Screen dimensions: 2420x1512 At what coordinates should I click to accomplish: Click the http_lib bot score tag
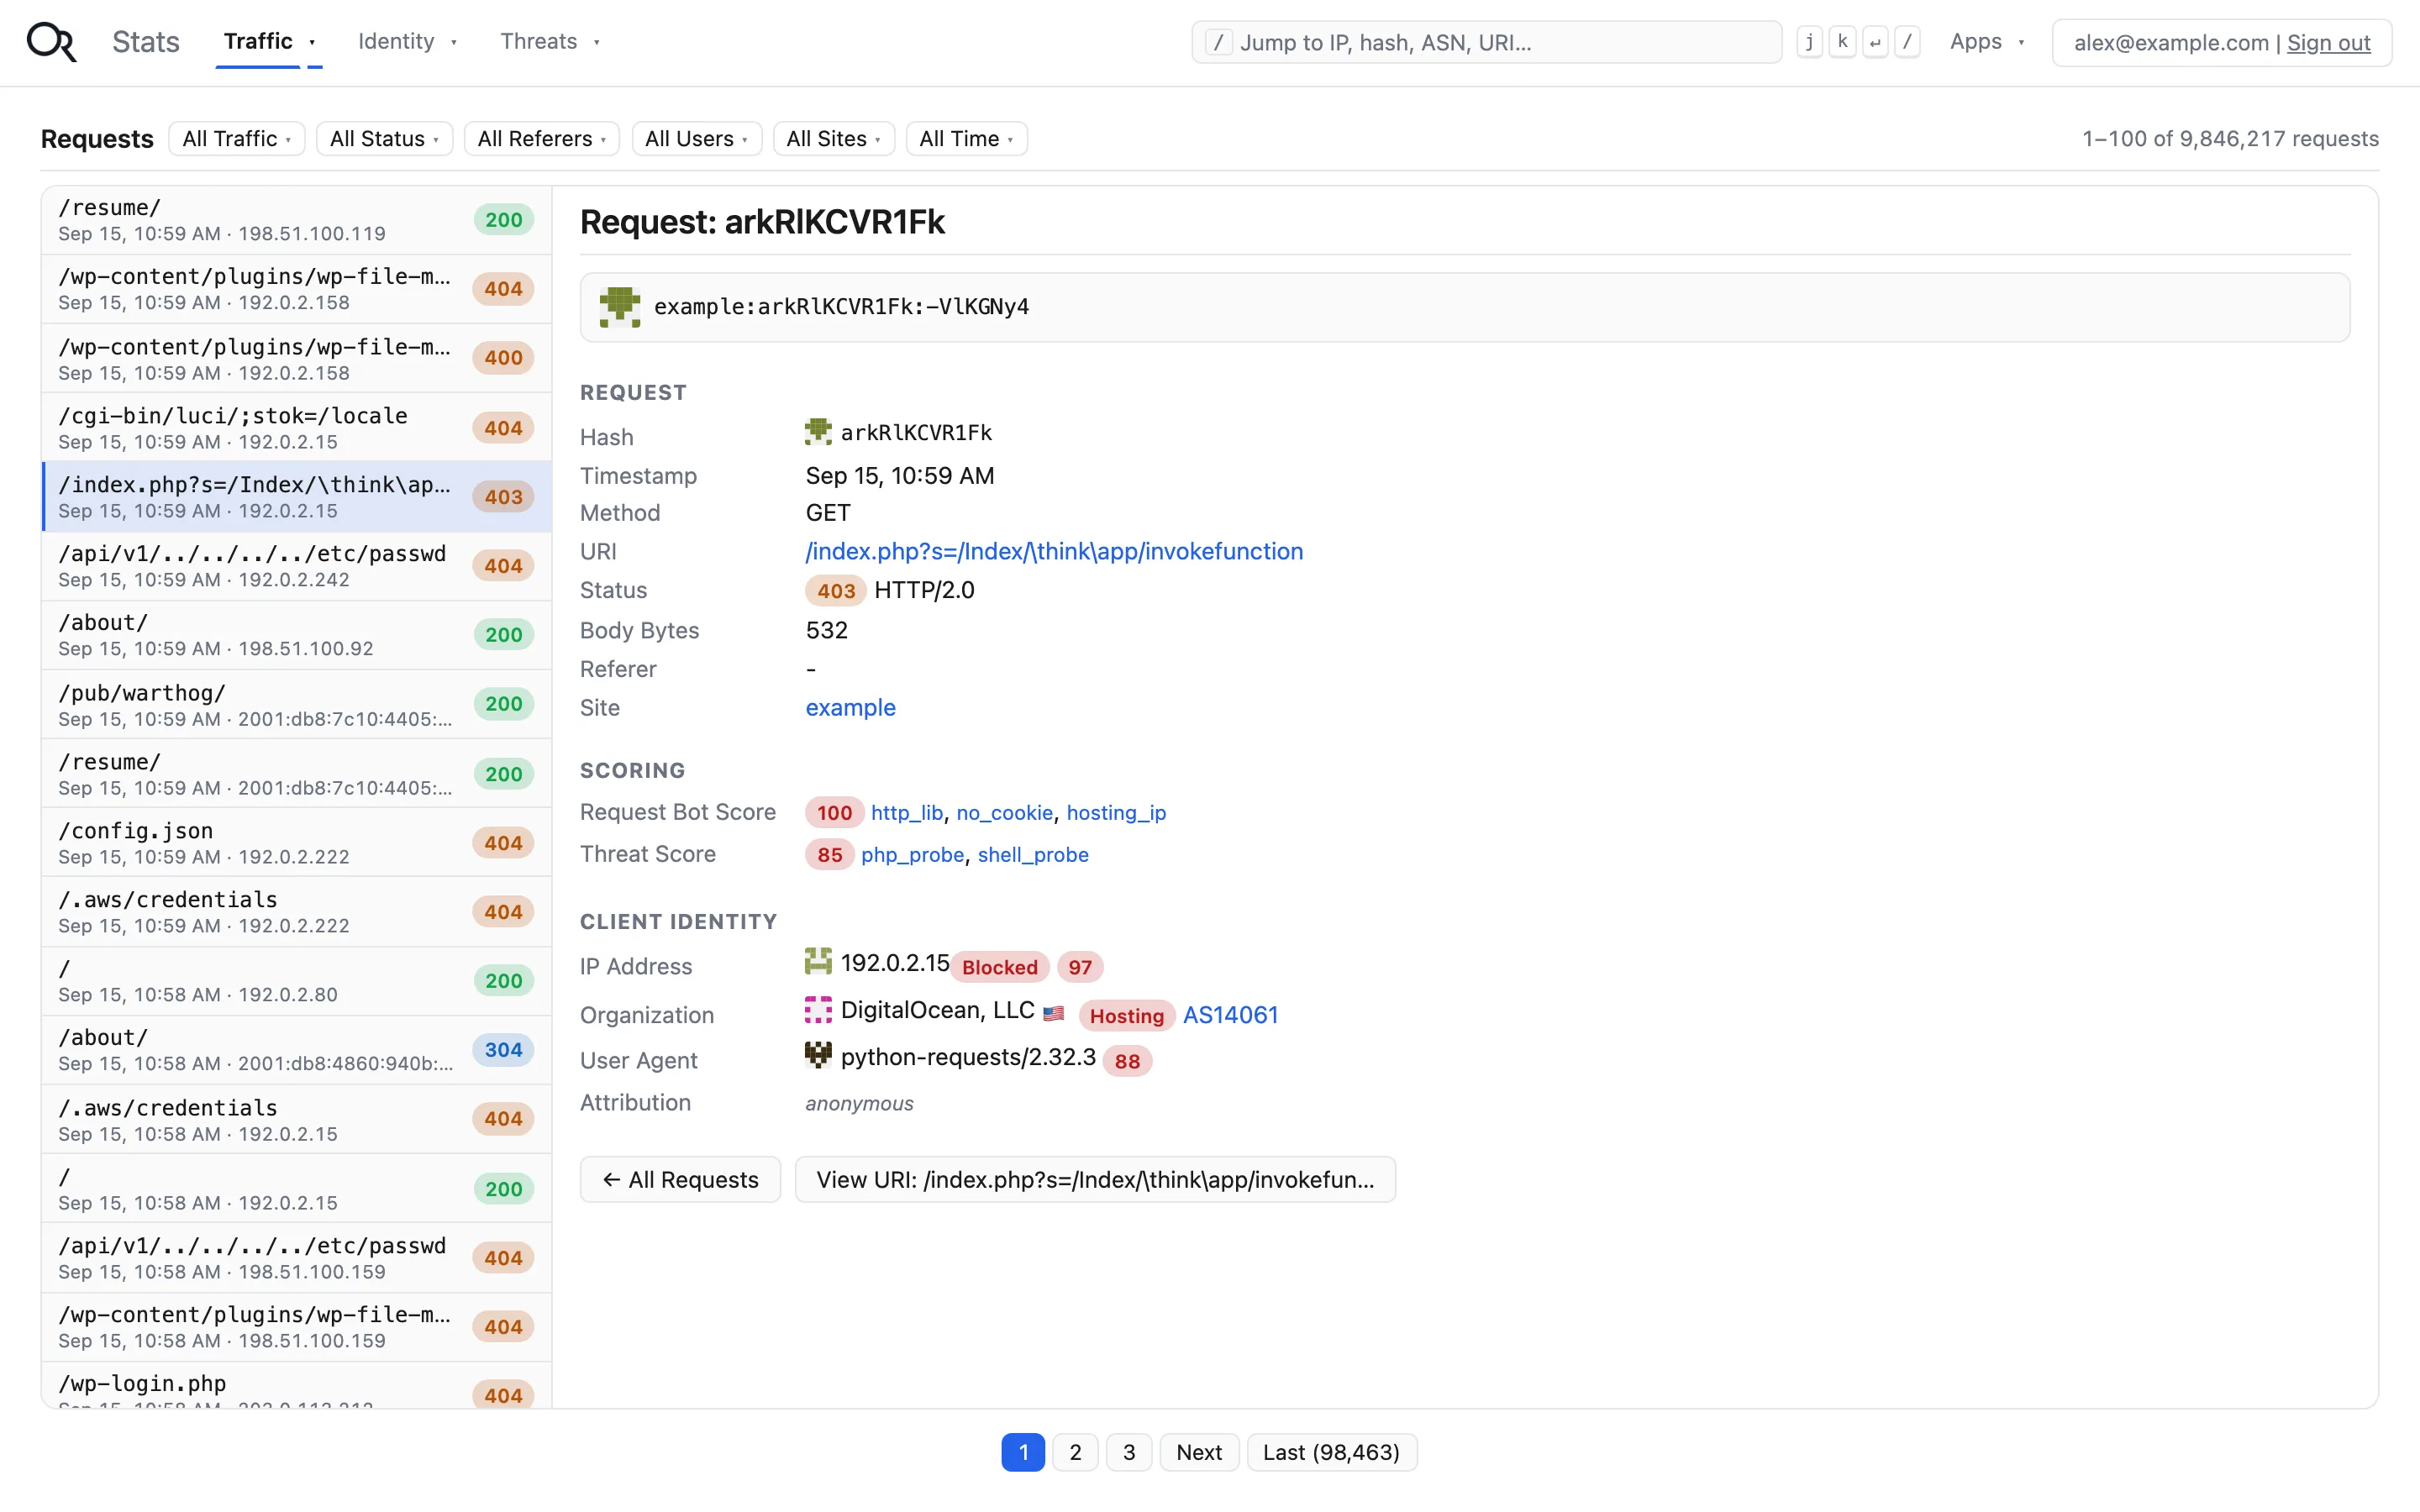(906, 813)
